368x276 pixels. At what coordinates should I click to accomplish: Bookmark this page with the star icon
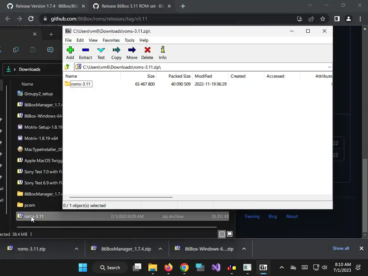coord(323,19)
